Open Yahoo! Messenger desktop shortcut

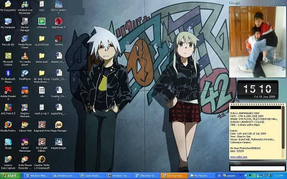point(25,145)
